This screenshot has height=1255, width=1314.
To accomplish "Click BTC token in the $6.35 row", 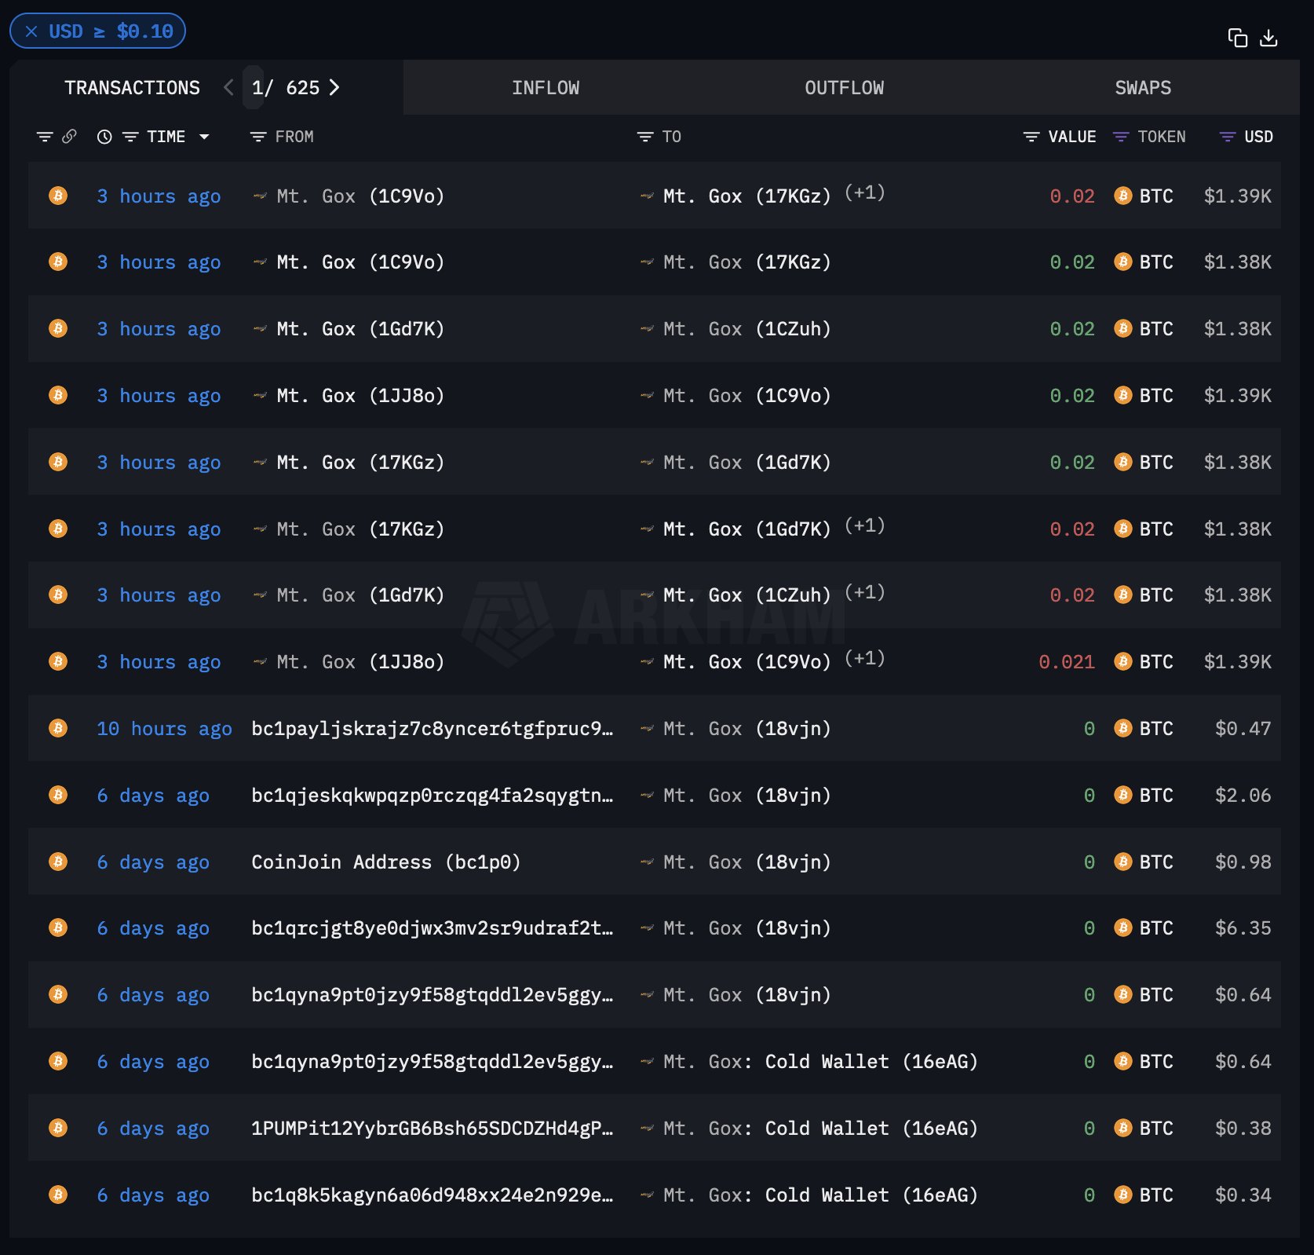I will [1144, 928].
